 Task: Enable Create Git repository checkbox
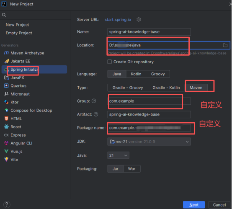(x=109, y=62)
